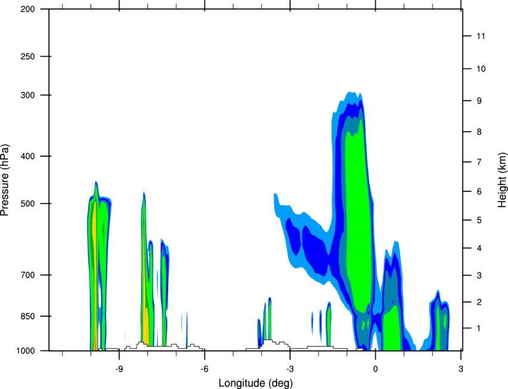Pick the 10 km height label
Image resolution: width=508 pixels, height=389 pixels.
click(481, 69)
